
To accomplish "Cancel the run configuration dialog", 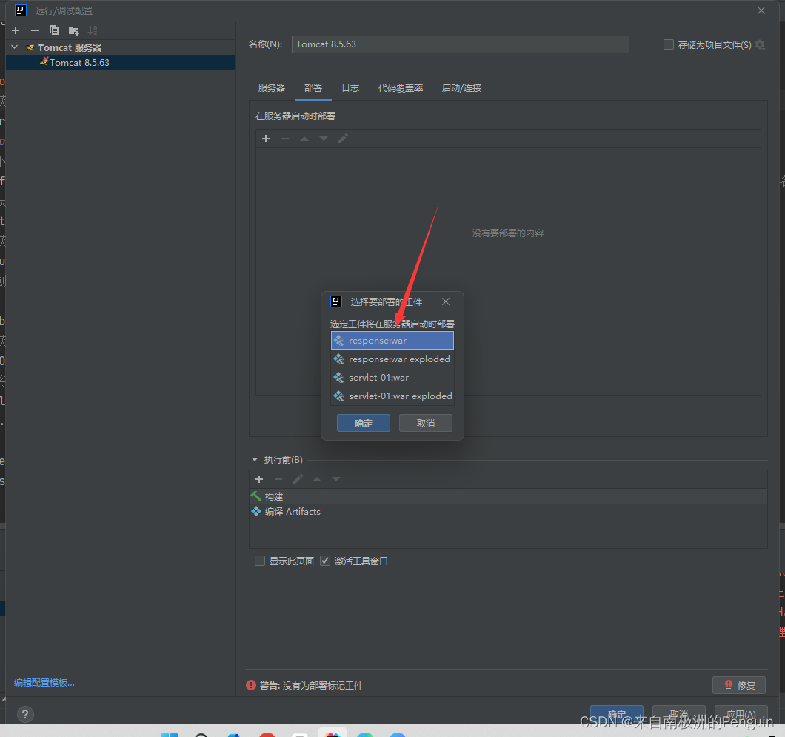I will click(x=679, y=714).
